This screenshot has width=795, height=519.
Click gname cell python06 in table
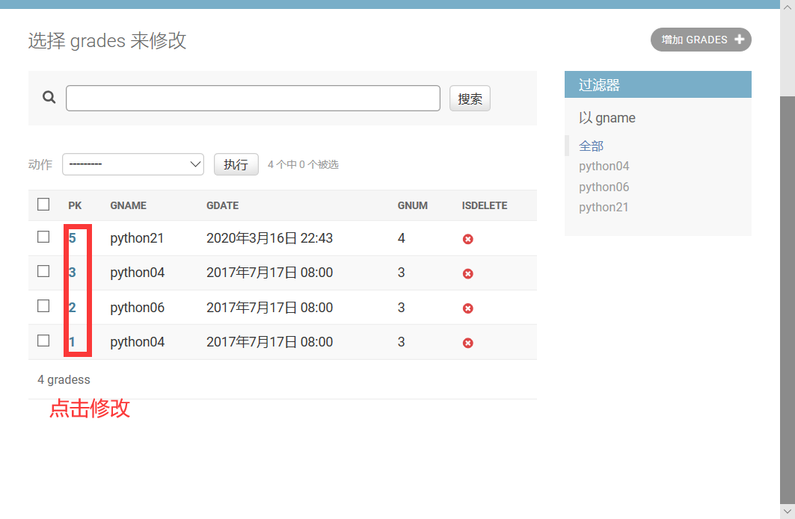(x=138, y=308)
